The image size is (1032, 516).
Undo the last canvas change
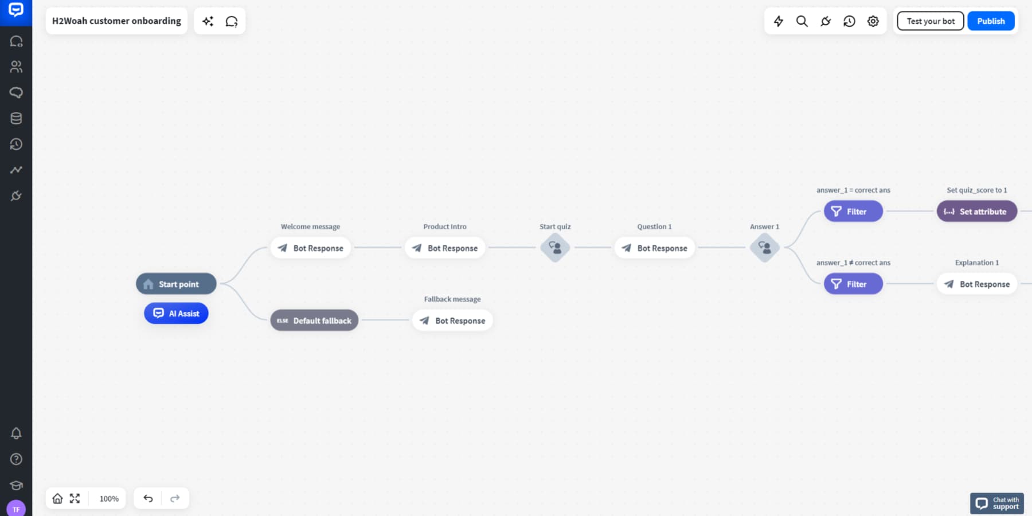click(147, 498)
